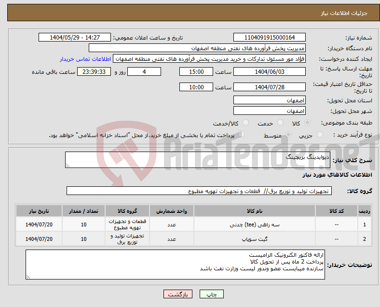Click the quantity 10 in row 1
Viewport: 380px width, 307px height.
click(x=83, y=224)
